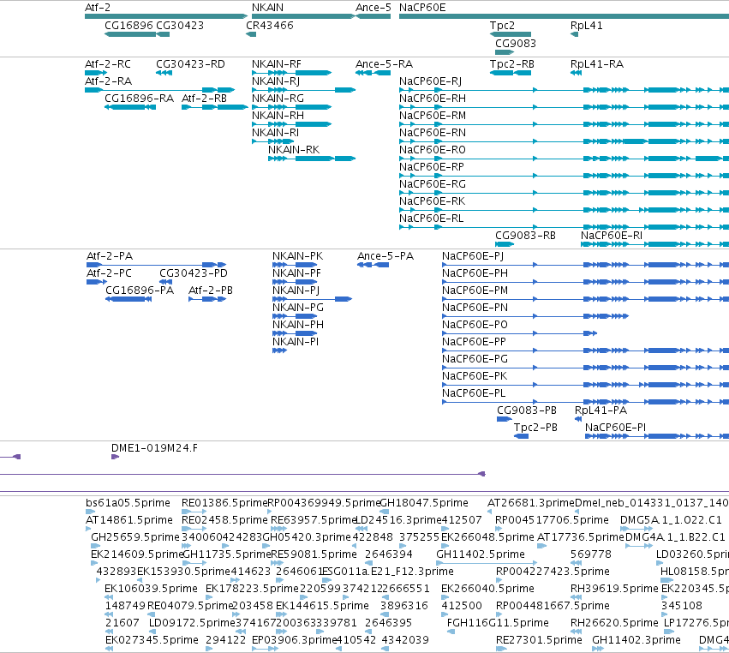Select transcript NaCP60E-RL

click(431, 219)
